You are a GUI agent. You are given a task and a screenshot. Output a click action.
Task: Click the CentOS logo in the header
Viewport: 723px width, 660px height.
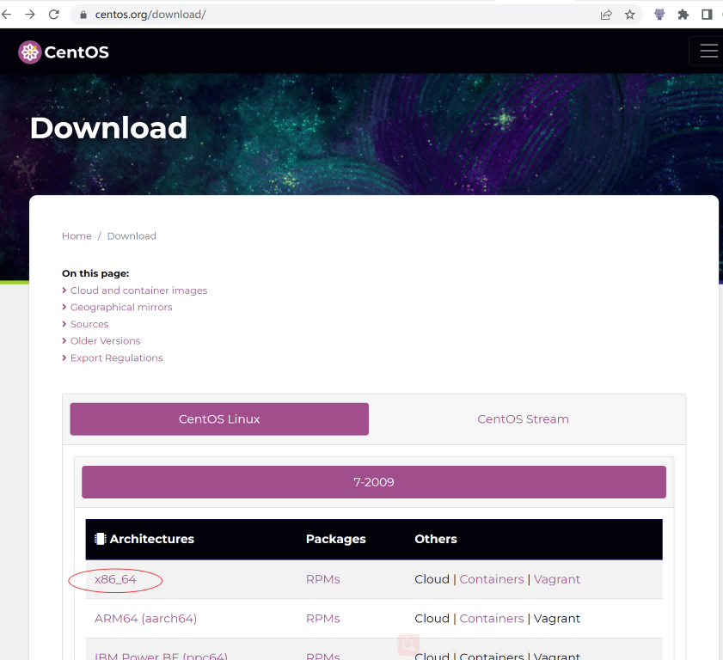click(x=64, y=52)
